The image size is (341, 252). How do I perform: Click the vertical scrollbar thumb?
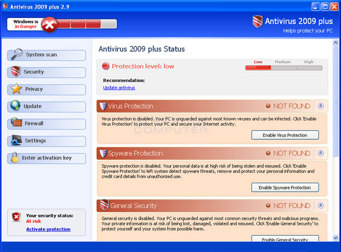(x=336, y=101)
